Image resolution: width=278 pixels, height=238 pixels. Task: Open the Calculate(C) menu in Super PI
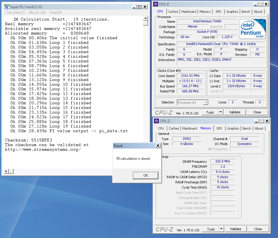15,12
